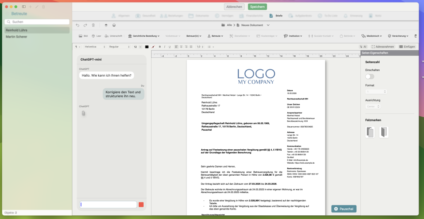Center-align the paragraph text
This screenshot has height=219, width=424.
[181, 47]
